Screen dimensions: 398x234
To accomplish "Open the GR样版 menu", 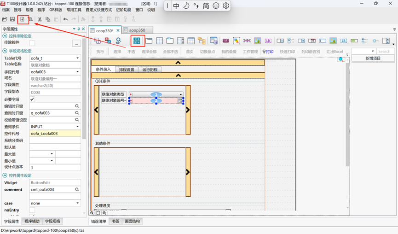I will coord(56,10).
